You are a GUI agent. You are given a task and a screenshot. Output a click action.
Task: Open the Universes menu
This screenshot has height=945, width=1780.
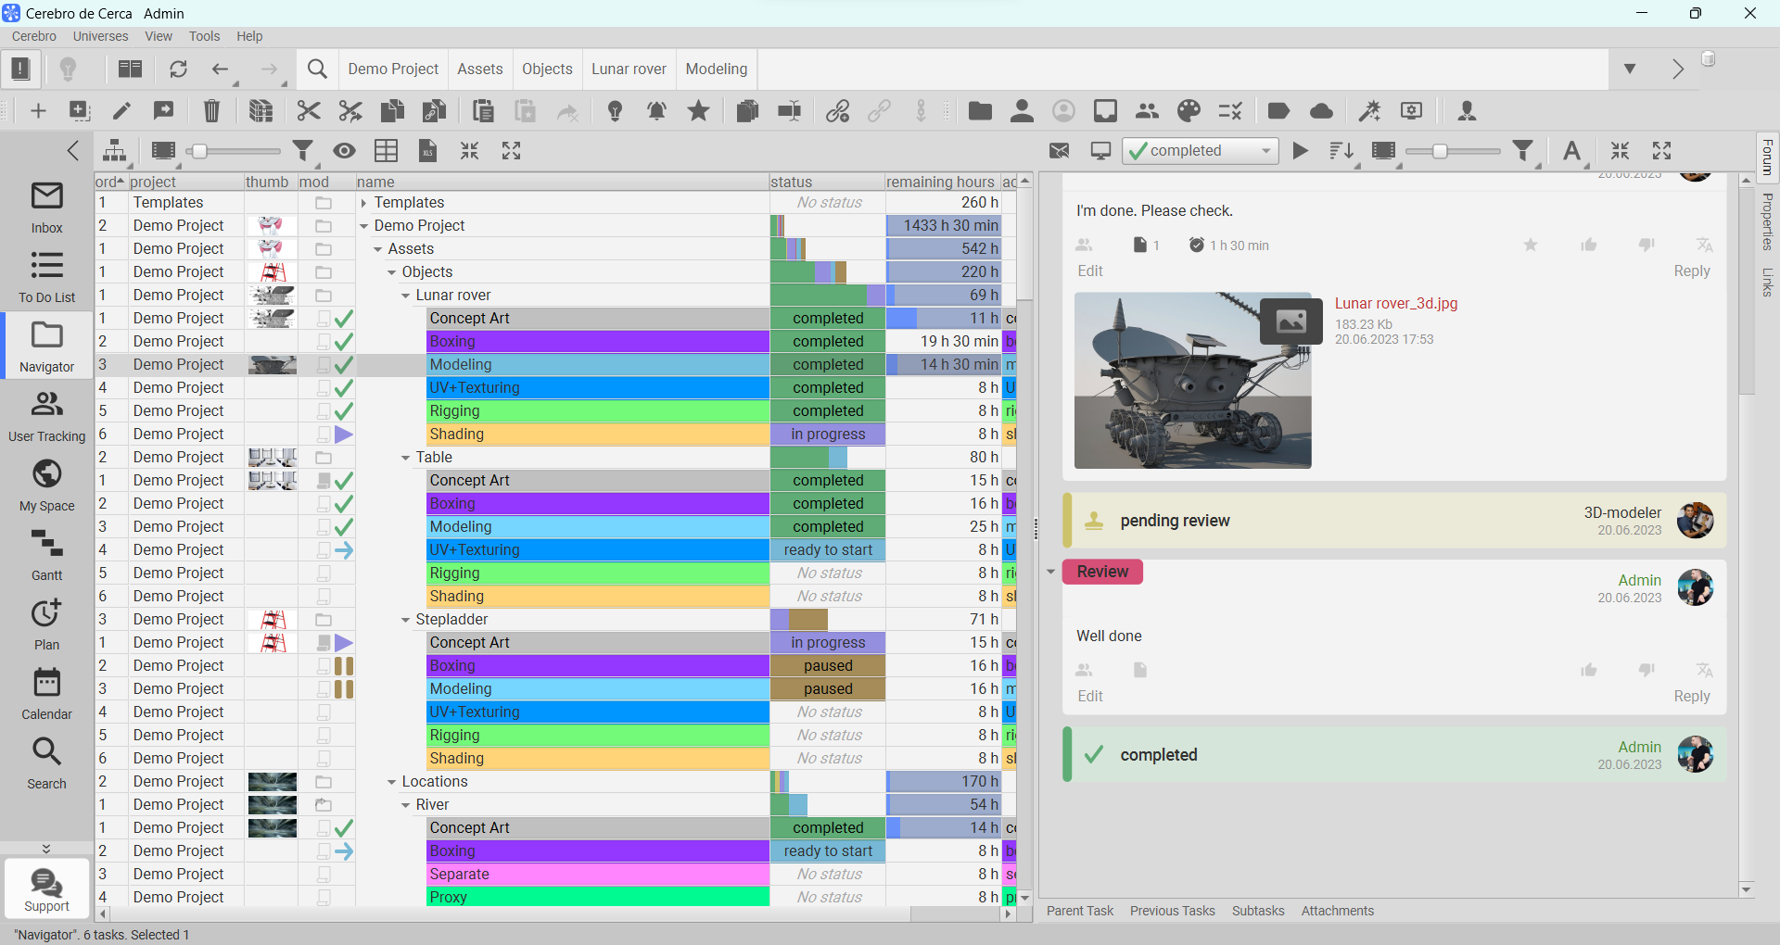(x=100, y=36)
